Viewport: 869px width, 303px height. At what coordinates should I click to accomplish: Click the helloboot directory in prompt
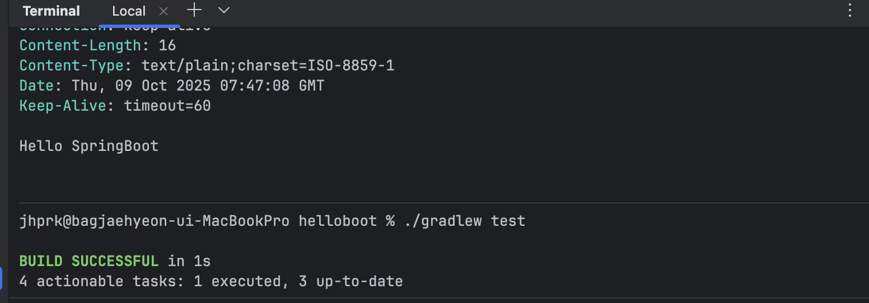(337, 221)
